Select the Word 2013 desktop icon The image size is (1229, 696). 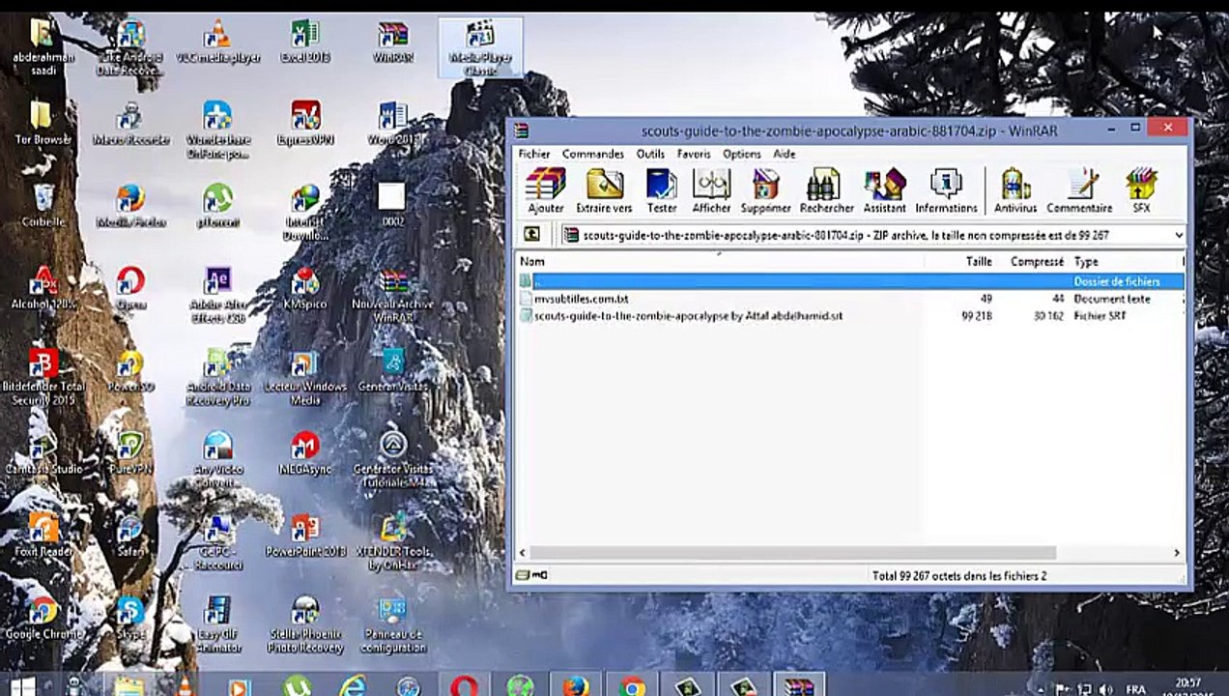pos(392,124)
